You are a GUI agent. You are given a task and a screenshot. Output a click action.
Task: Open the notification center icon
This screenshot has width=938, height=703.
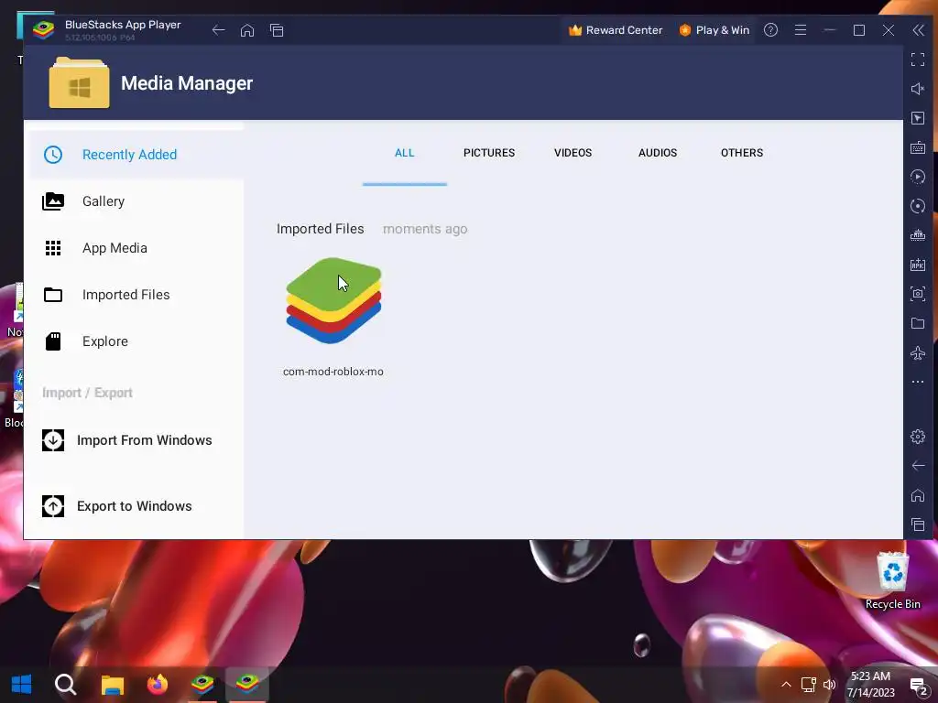[x=918, y=686]
